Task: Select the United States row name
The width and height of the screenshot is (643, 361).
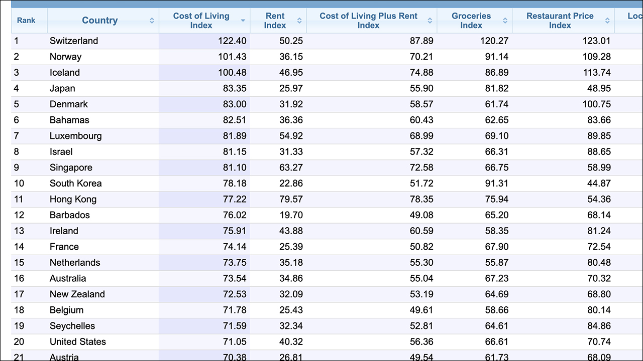Action: 78,341
